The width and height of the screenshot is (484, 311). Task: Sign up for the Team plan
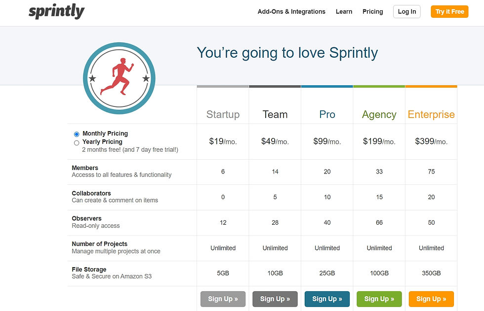(275, 299)
